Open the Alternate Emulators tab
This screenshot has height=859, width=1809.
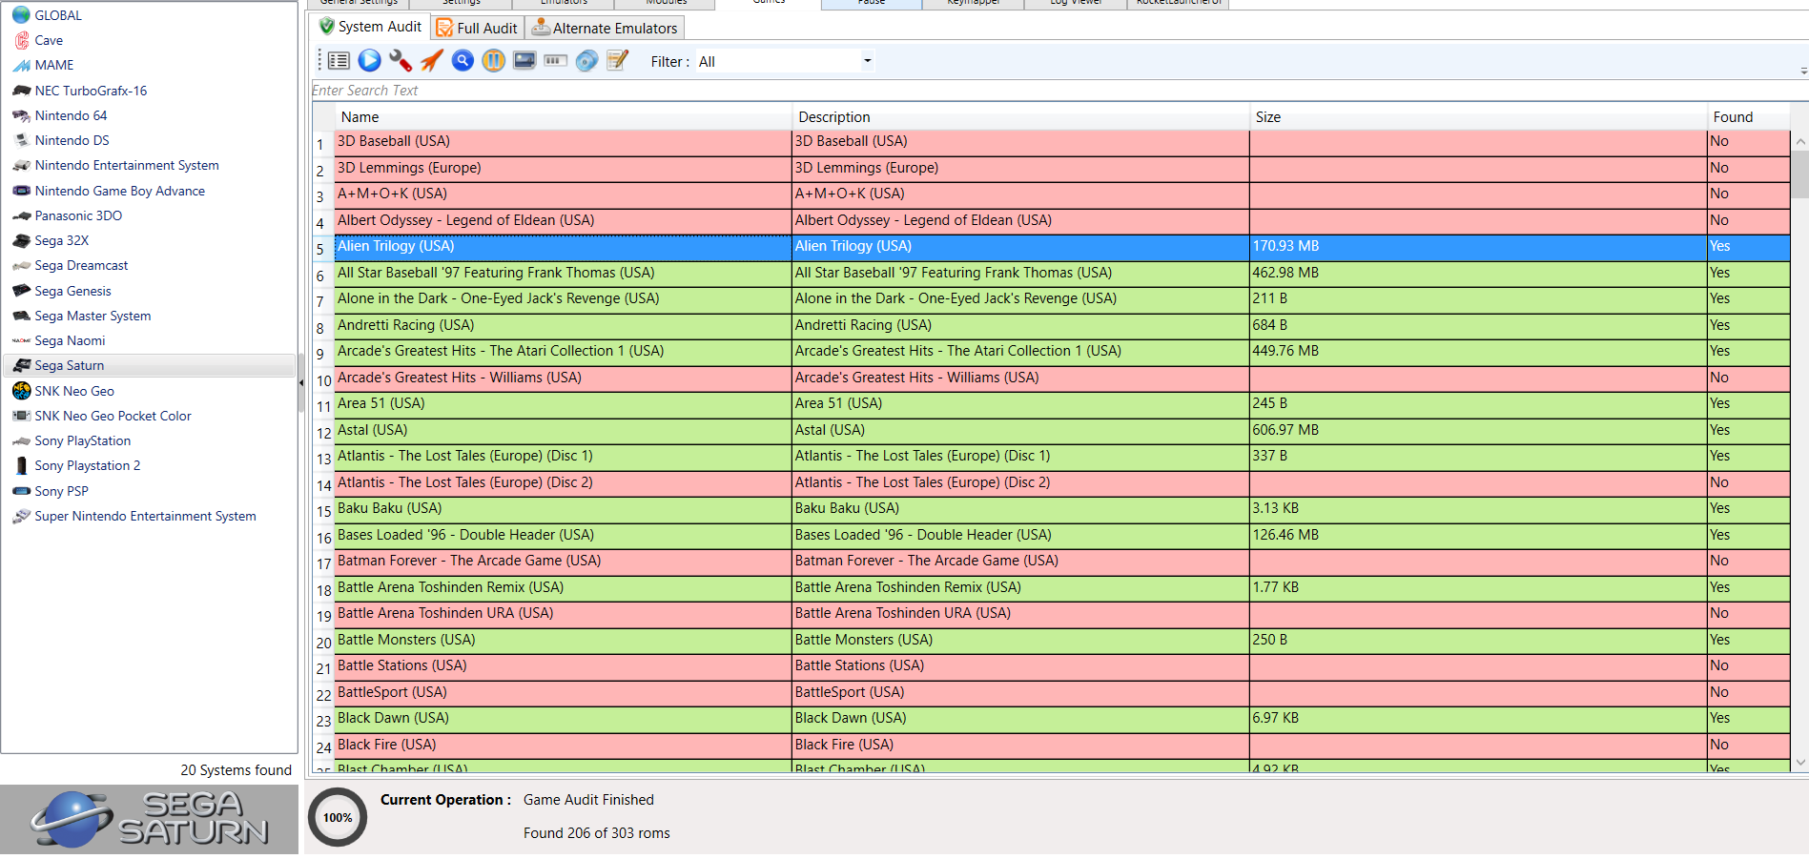[605, 28]
